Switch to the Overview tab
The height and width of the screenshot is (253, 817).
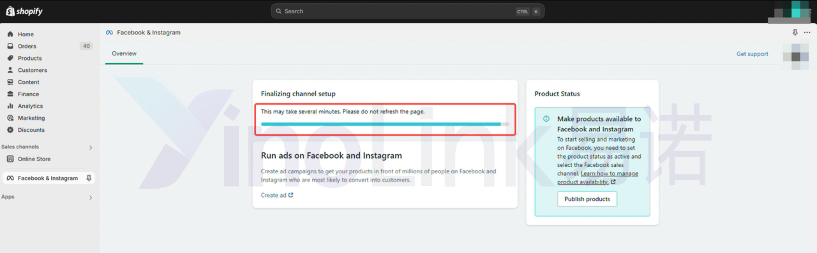click(124, 54)
